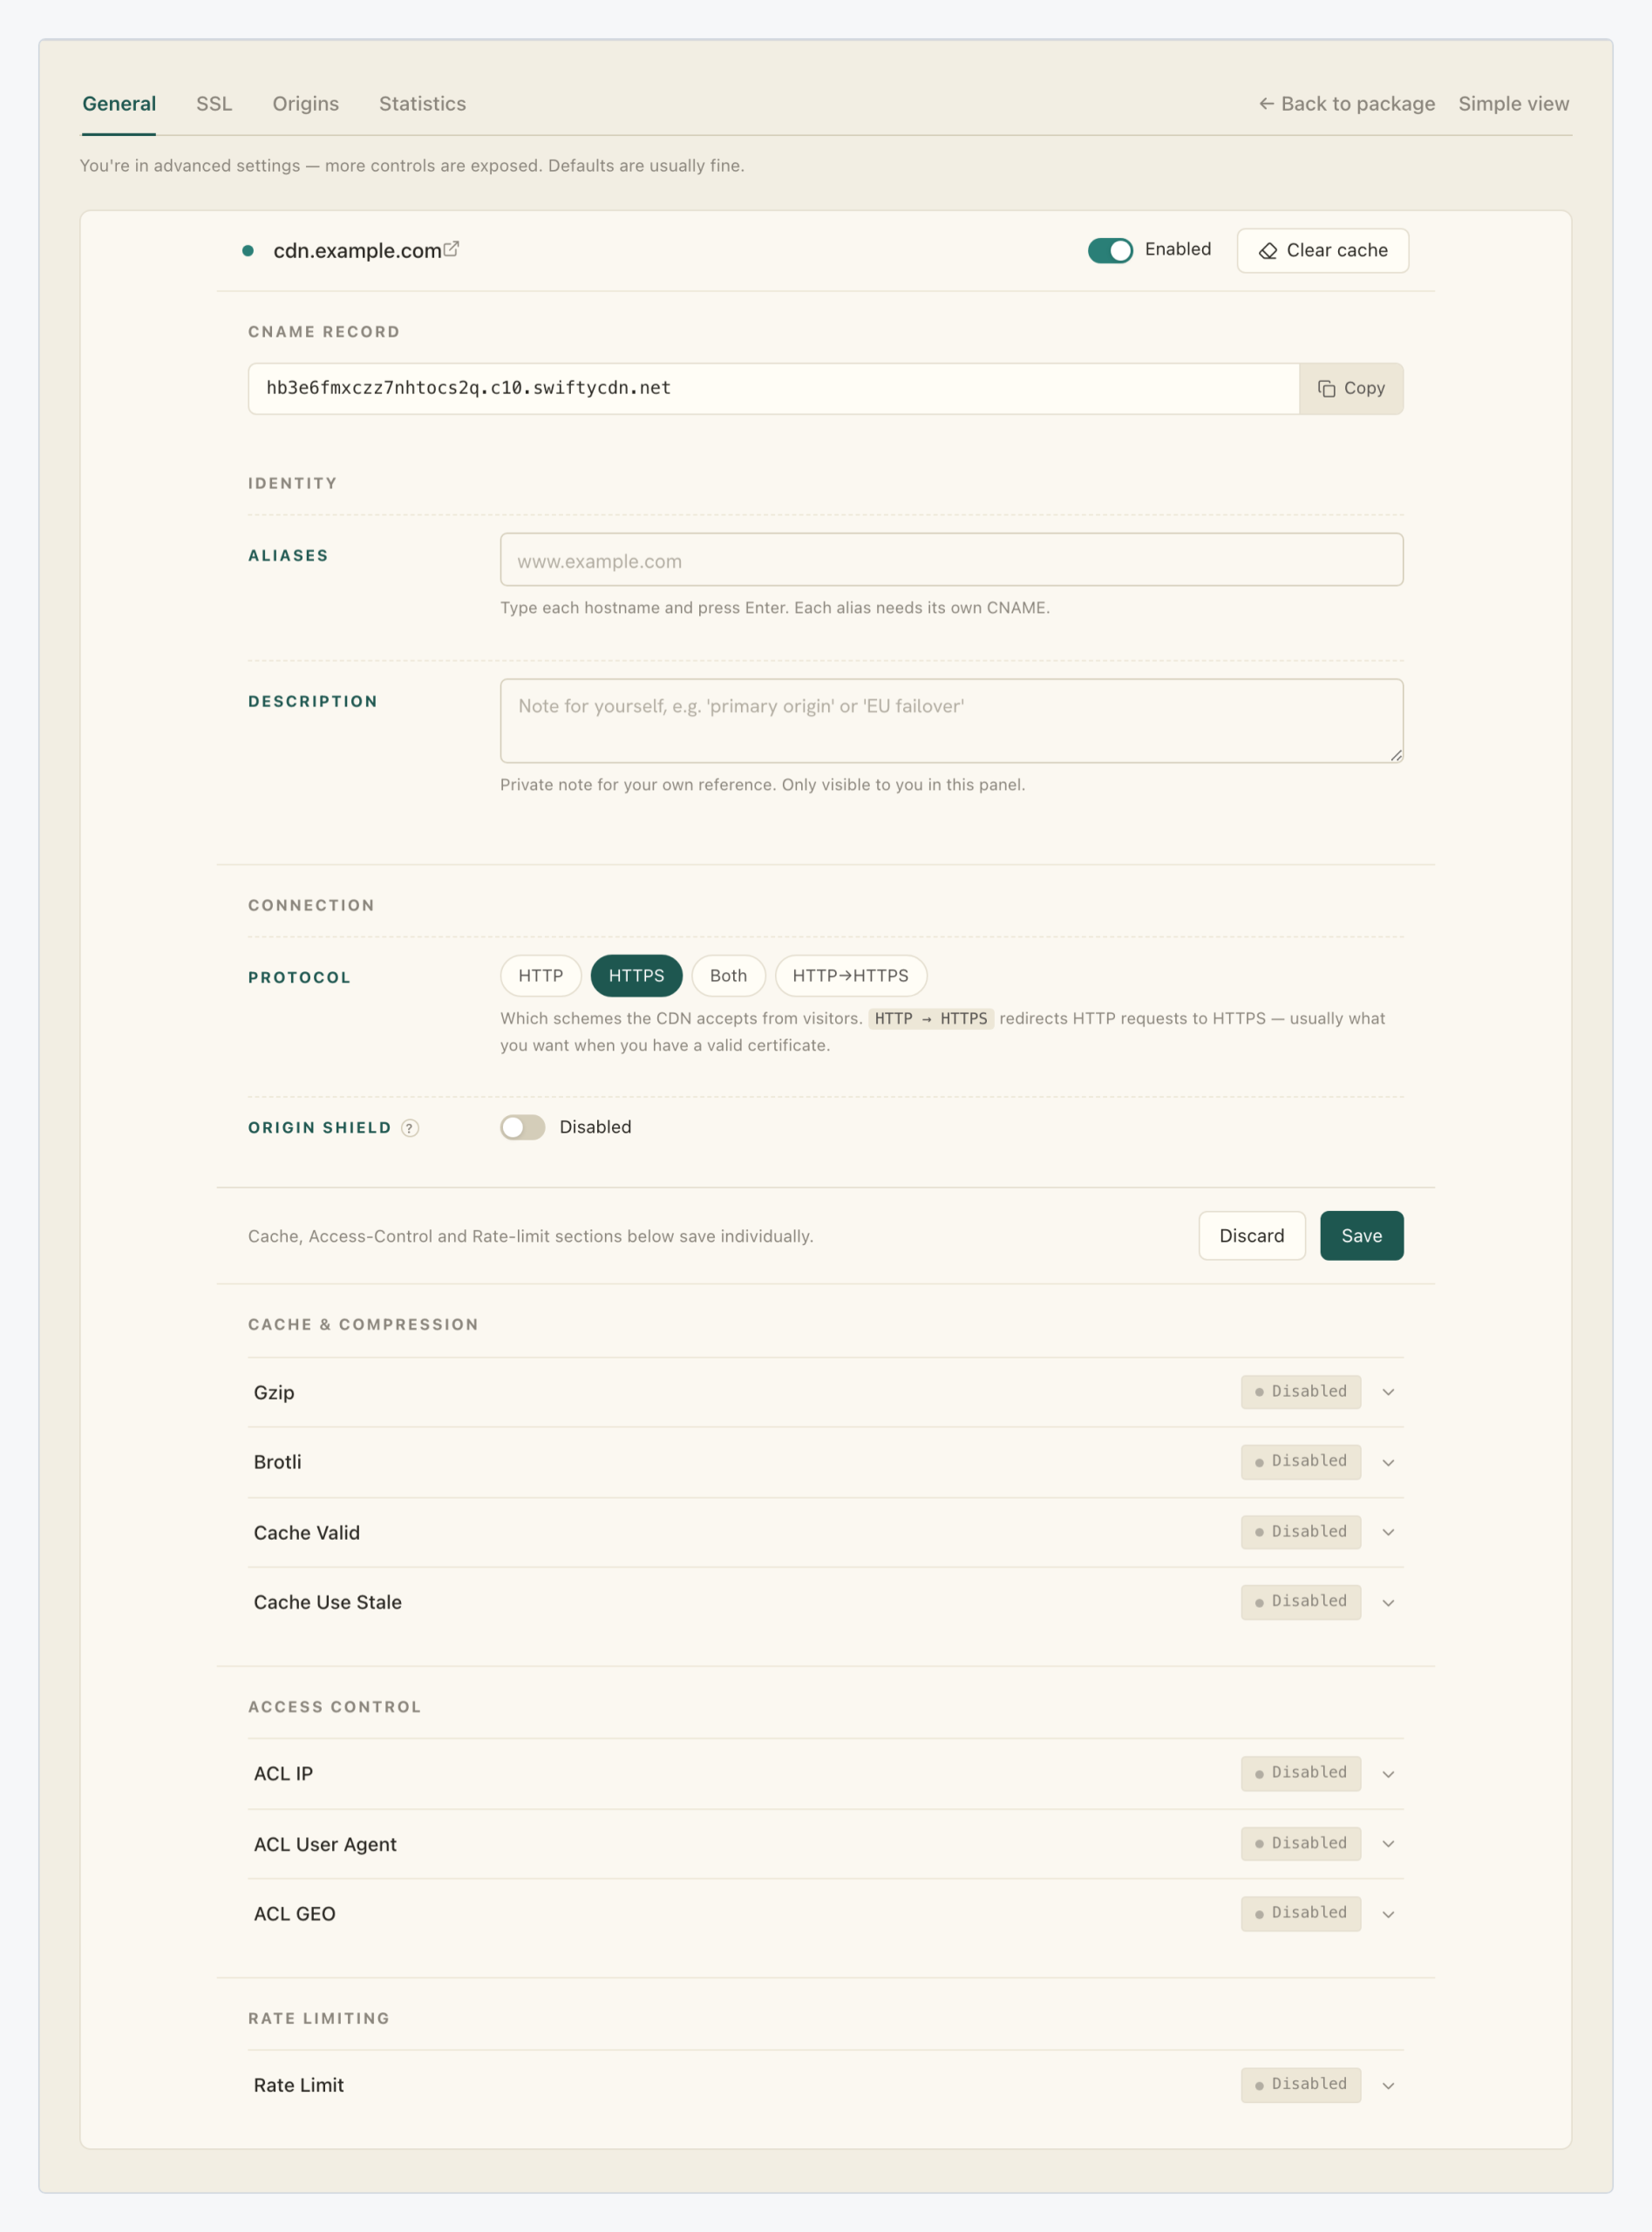Click the description box resize handle

pos(1396,755)
